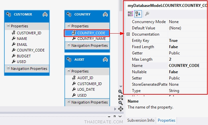
Task: Click the Fixed Length value False
Action: pos(173,47)
